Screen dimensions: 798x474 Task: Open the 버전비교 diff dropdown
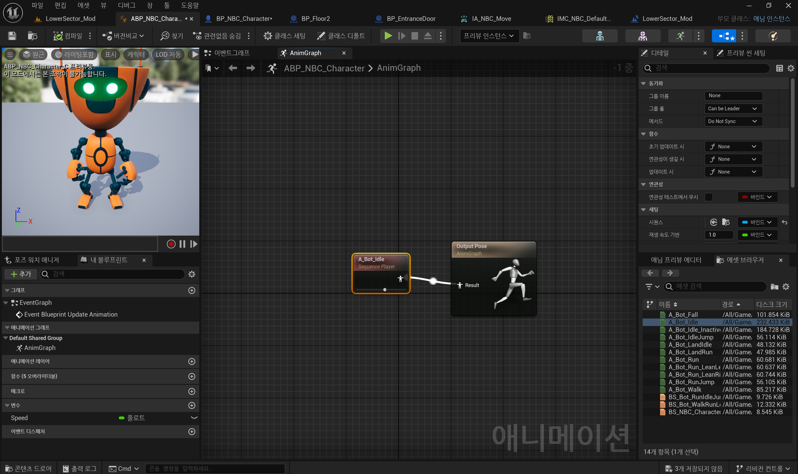tap(123, 36)
